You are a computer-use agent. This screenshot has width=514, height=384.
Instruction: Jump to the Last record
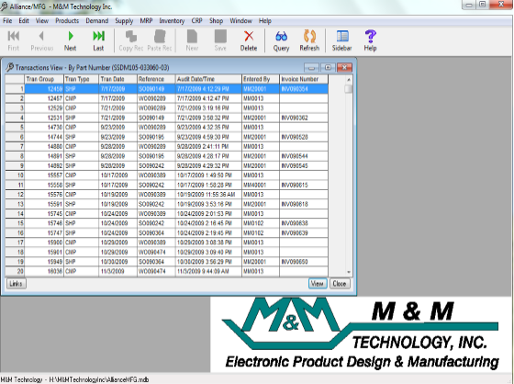(98, 40)
